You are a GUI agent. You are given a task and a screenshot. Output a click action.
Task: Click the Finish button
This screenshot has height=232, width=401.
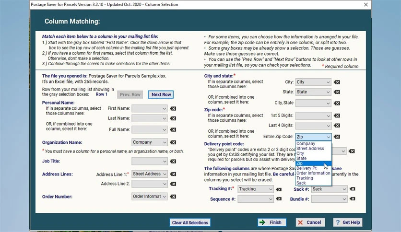click(x=272, y=222)
